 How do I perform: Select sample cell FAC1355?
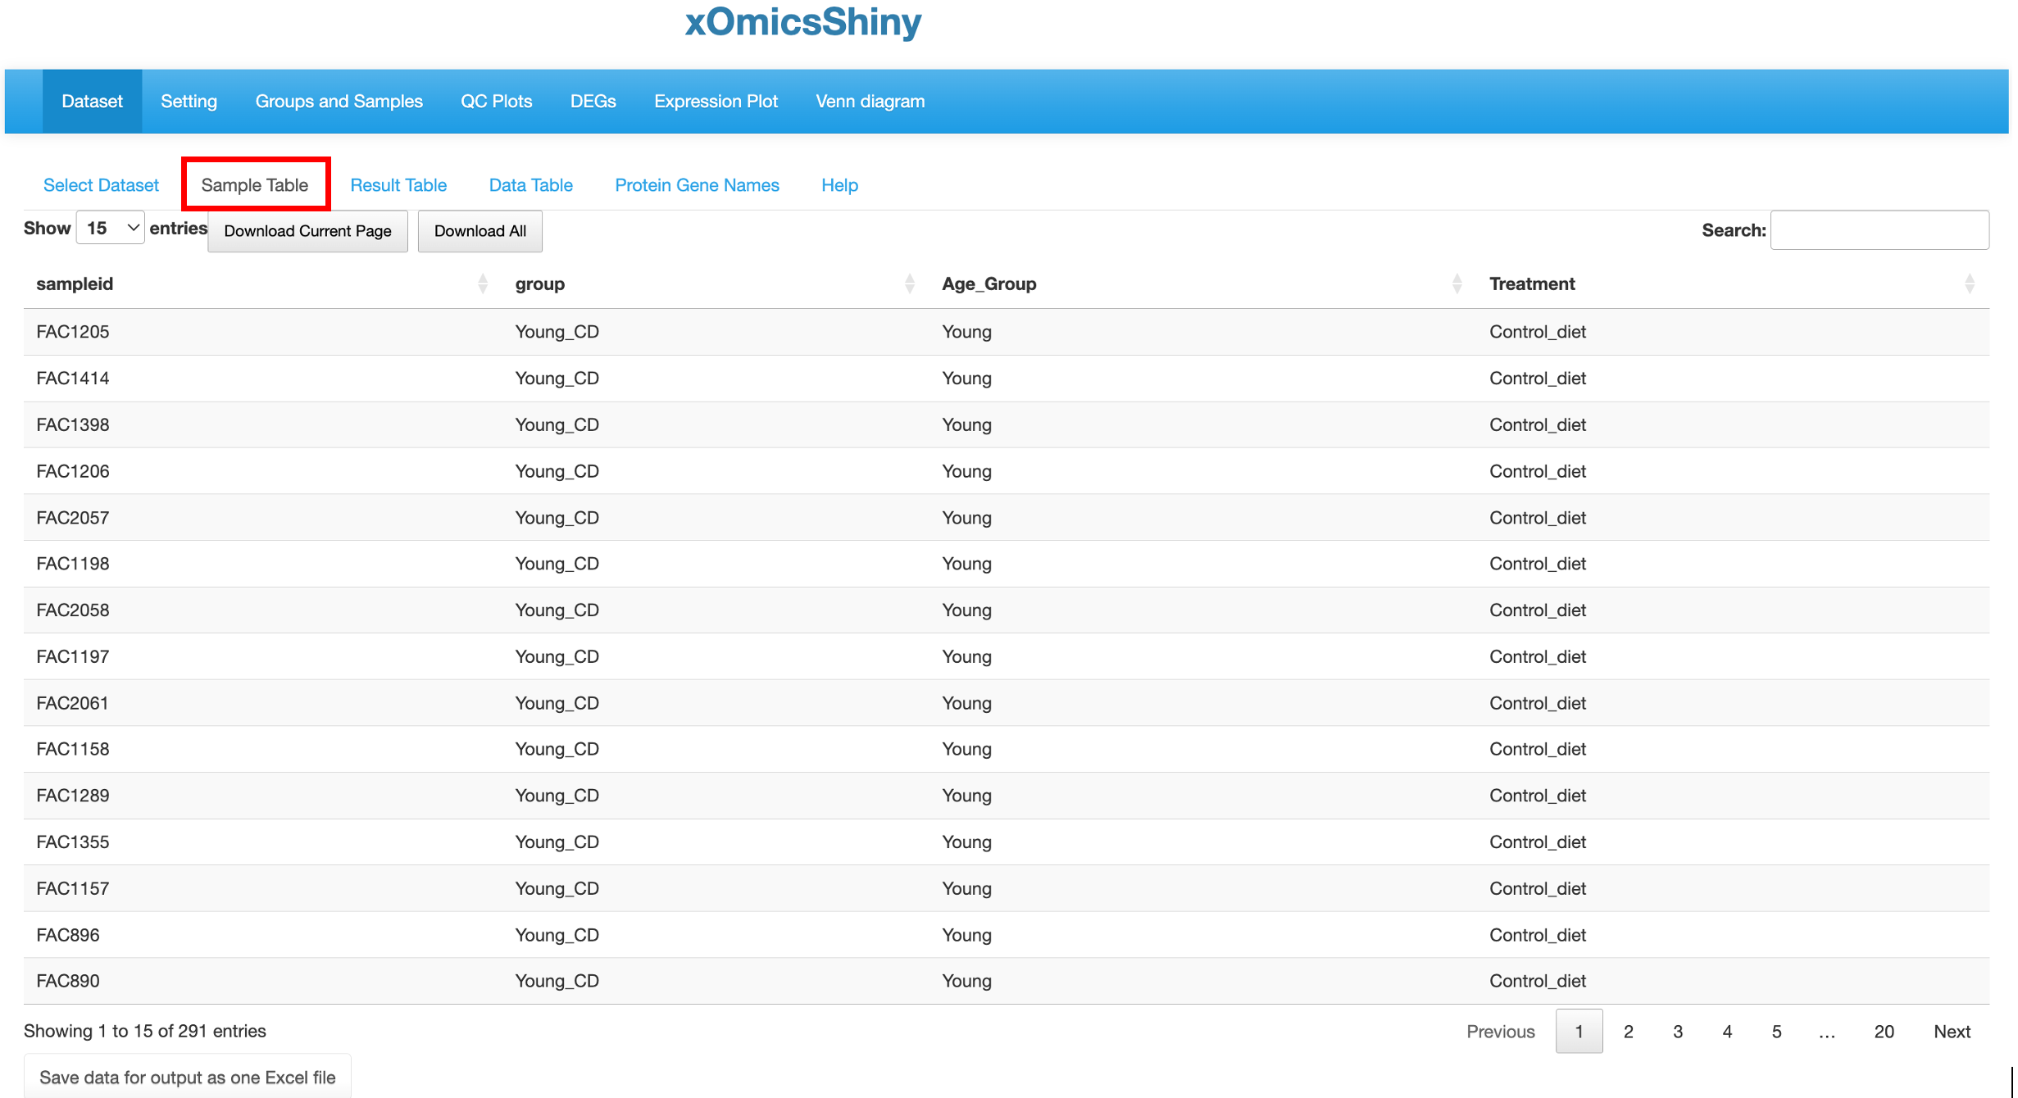[73, 842]
